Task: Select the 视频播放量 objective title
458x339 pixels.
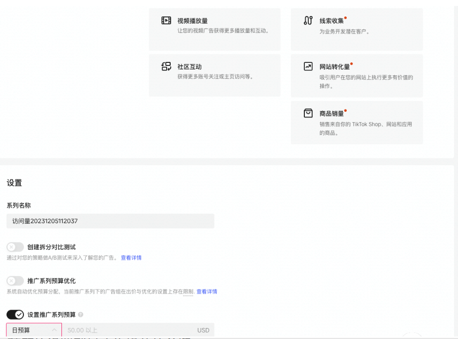Action: coord(193,21)
